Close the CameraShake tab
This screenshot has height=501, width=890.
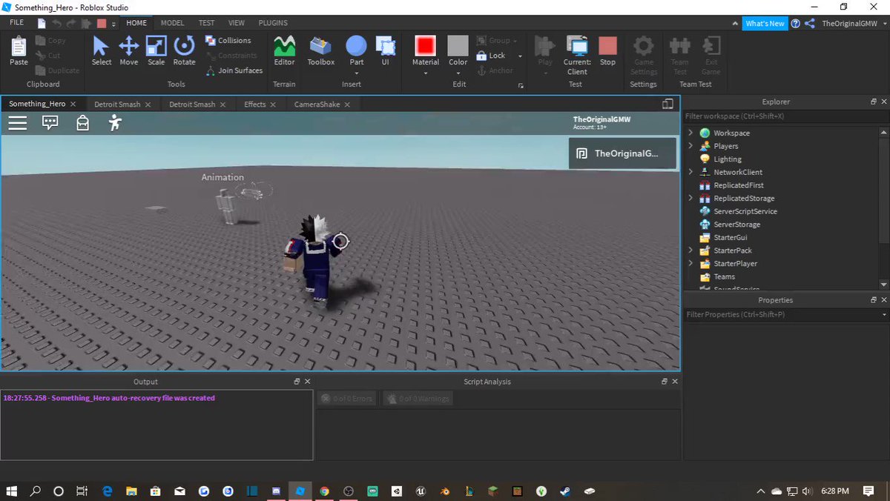coord(347,104)
